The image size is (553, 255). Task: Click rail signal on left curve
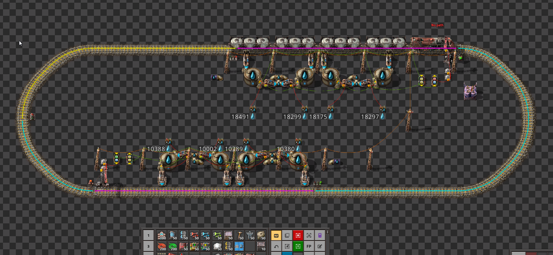click(x=32, y=116)
